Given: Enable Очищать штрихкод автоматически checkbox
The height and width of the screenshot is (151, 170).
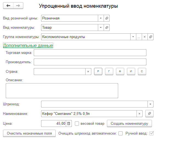Looking at the screenshot, I should click(x=120, y=133).
